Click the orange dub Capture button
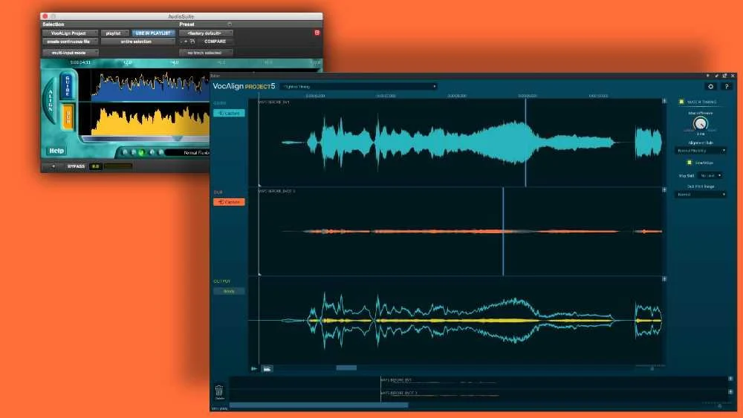743x418 pixels. 229,202
